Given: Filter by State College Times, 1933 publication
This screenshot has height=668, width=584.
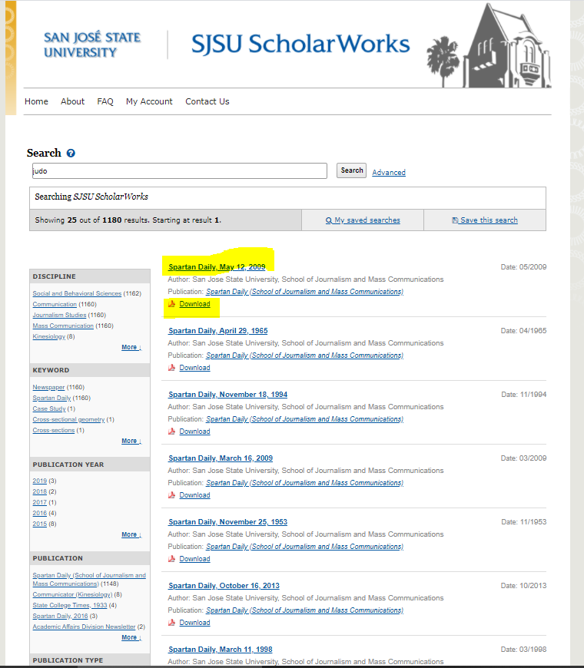Looking at the screenshot, I should 70,605.
